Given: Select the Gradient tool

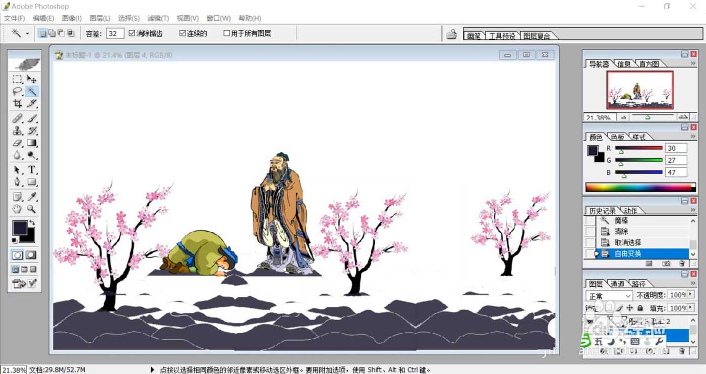Looking at the screenshot, I should tap(32, 143).
